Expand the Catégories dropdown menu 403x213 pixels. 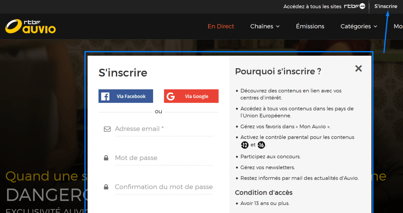click(x=359, y=26)
